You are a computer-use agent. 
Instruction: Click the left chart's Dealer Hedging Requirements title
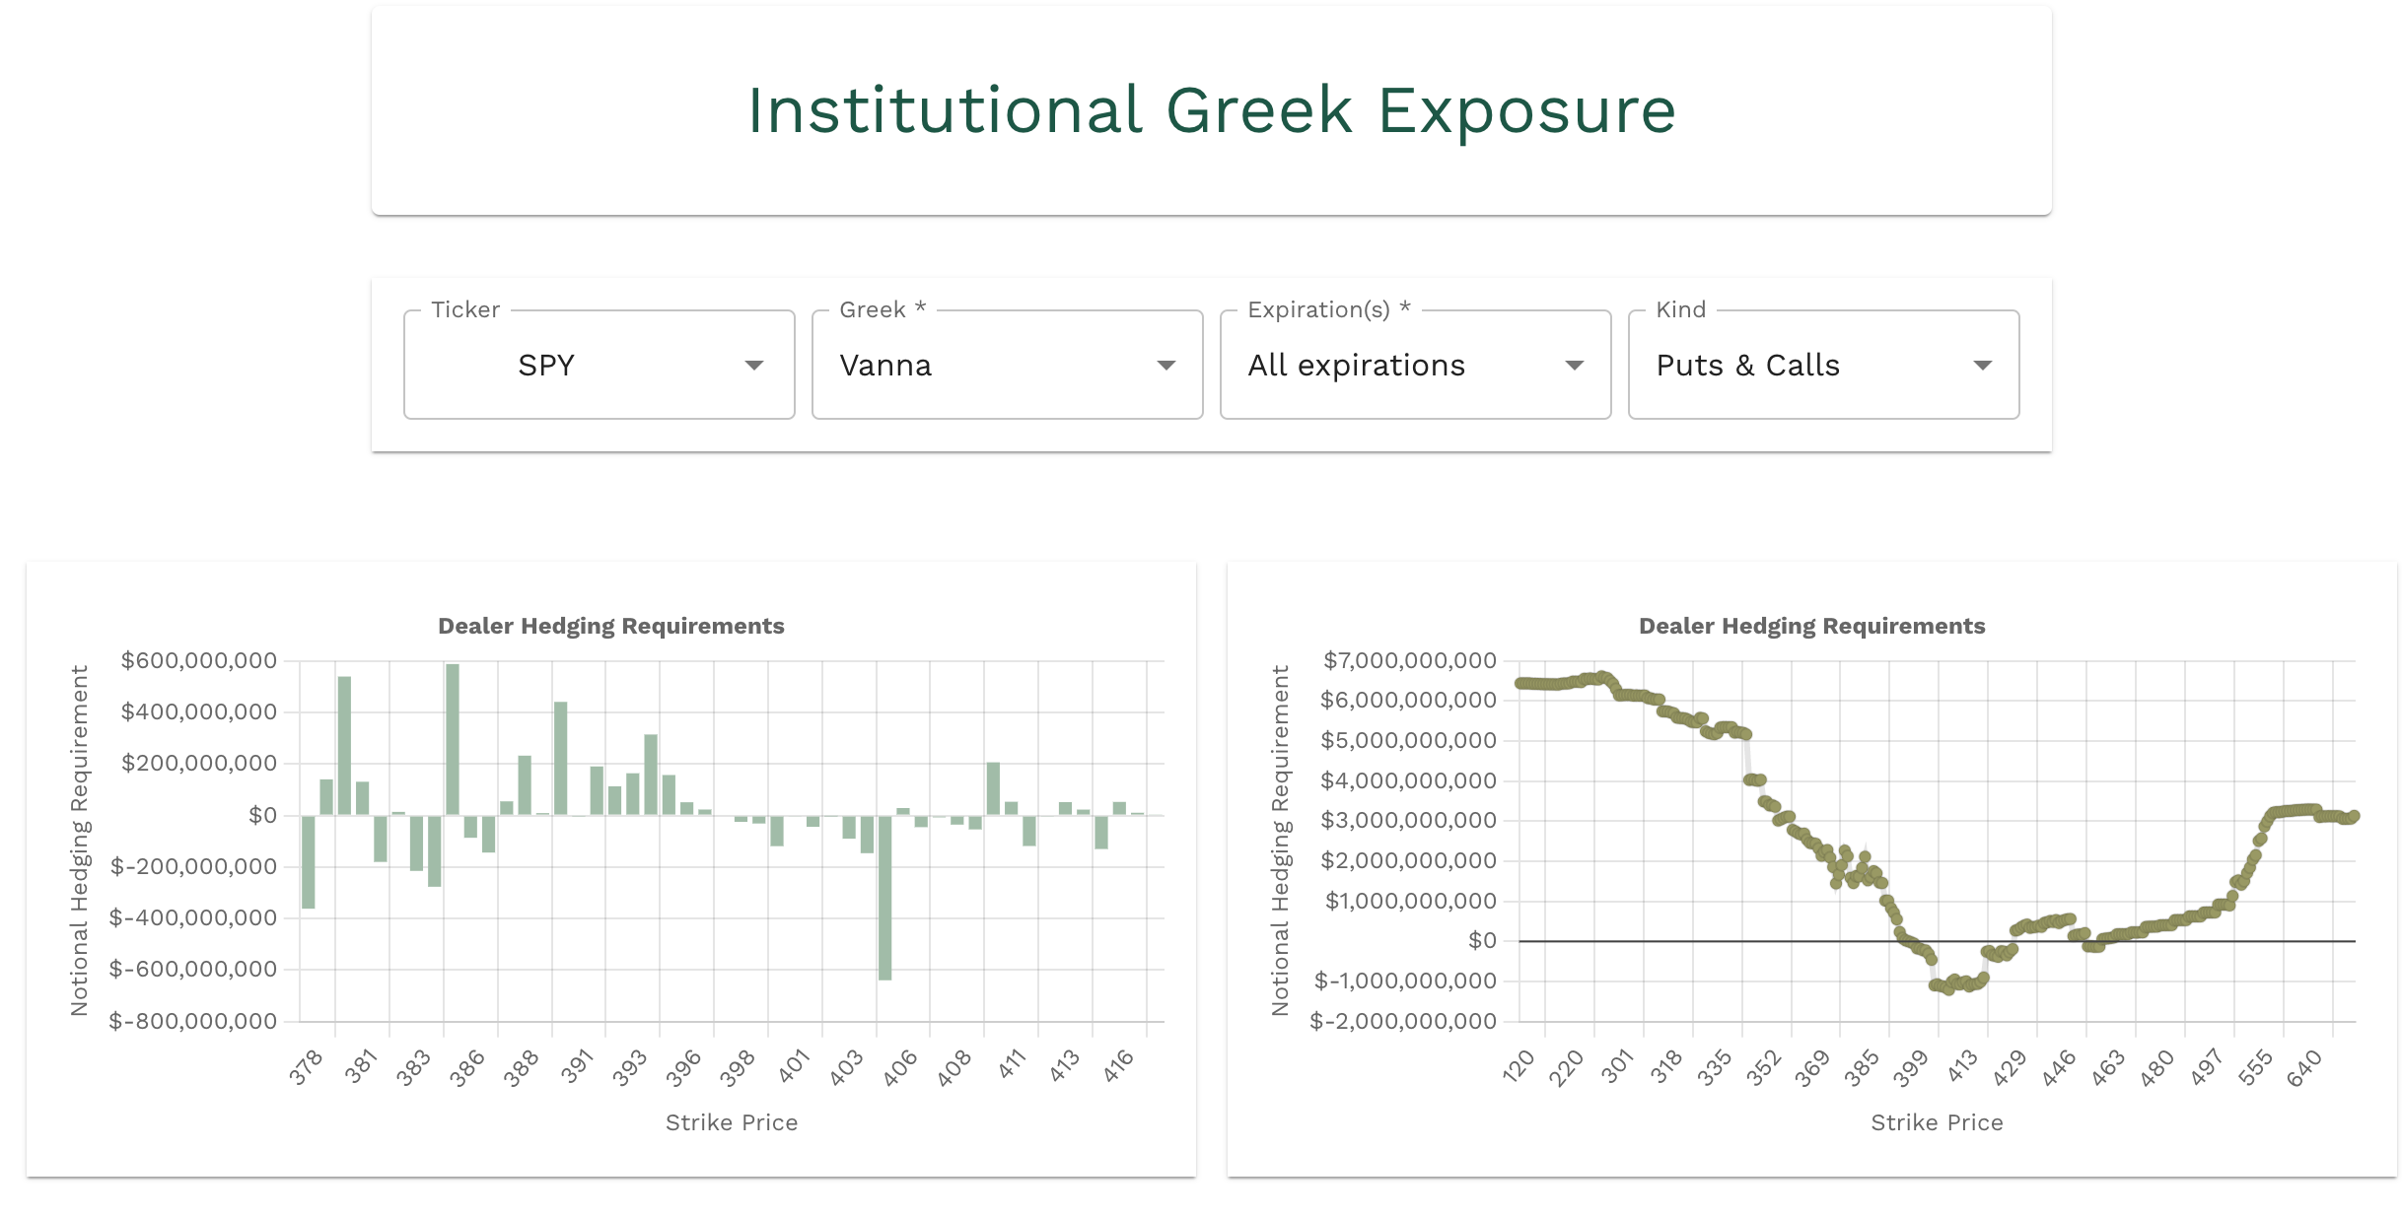610,626
